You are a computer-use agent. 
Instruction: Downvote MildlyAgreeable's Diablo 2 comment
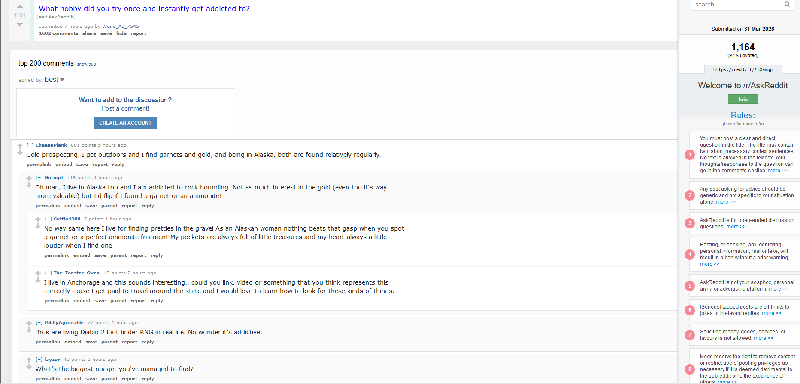(29, 330)
